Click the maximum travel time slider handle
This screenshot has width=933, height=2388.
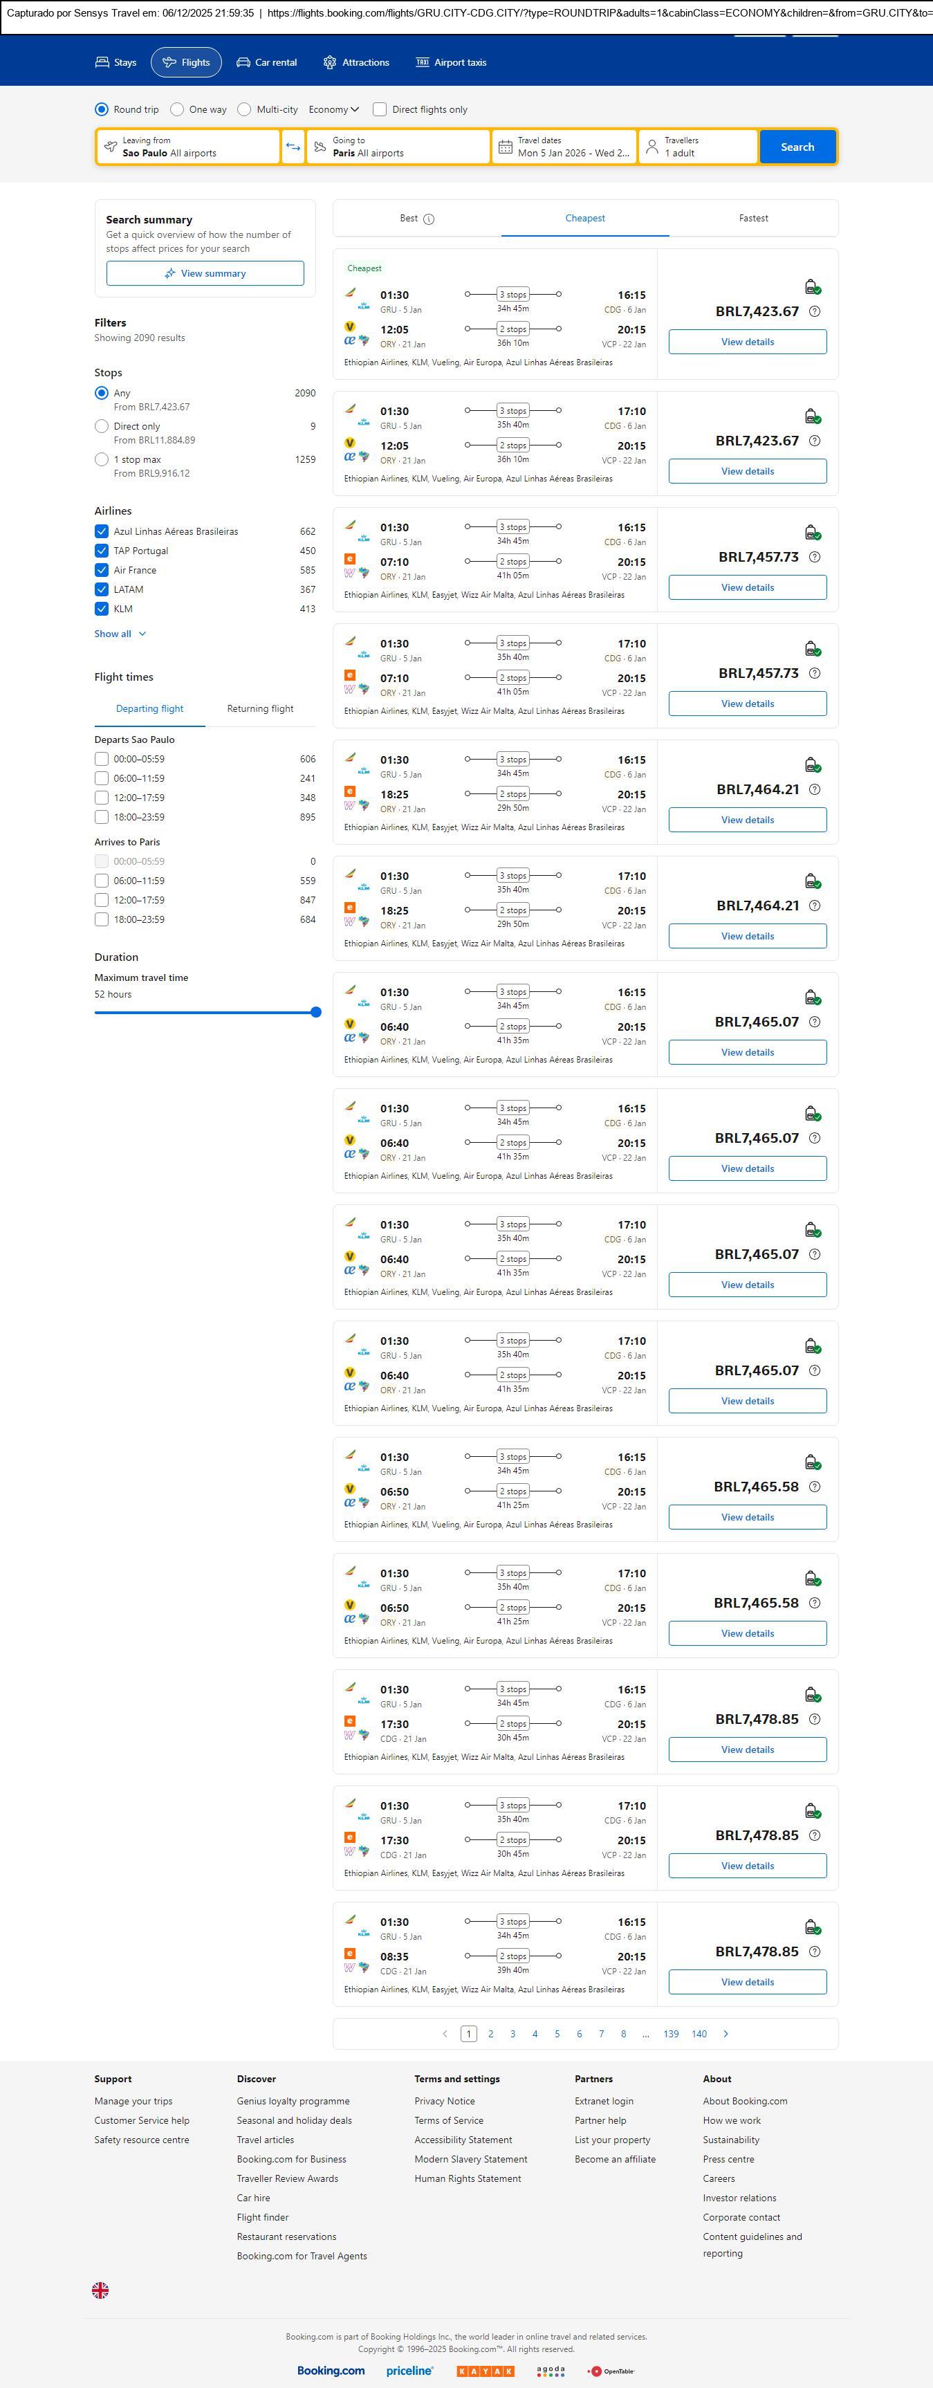click(x=316, y=1012)
